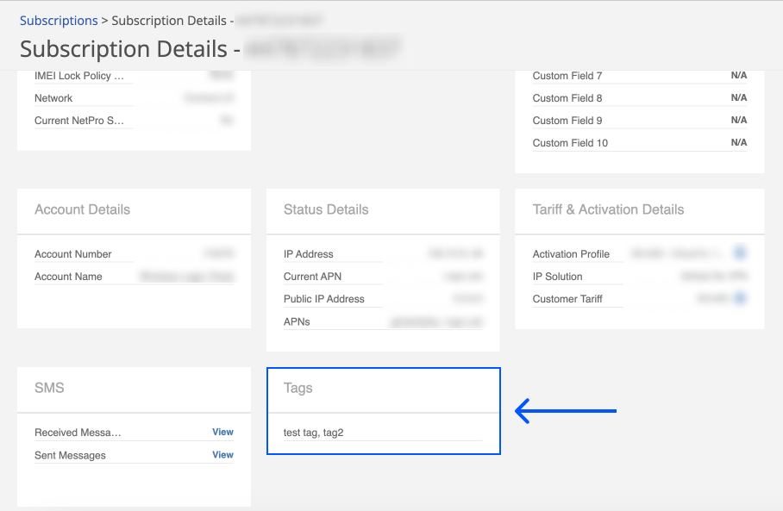Click the Public IP Address label
The image size is (783, 511).
[x=324, y=299]
